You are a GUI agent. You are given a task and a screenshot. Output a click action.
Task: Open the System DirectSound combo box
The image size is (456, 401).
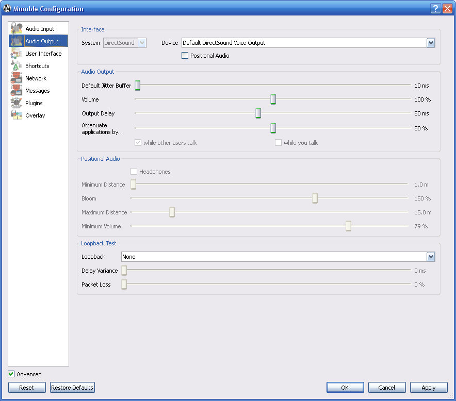click(125, 43)
